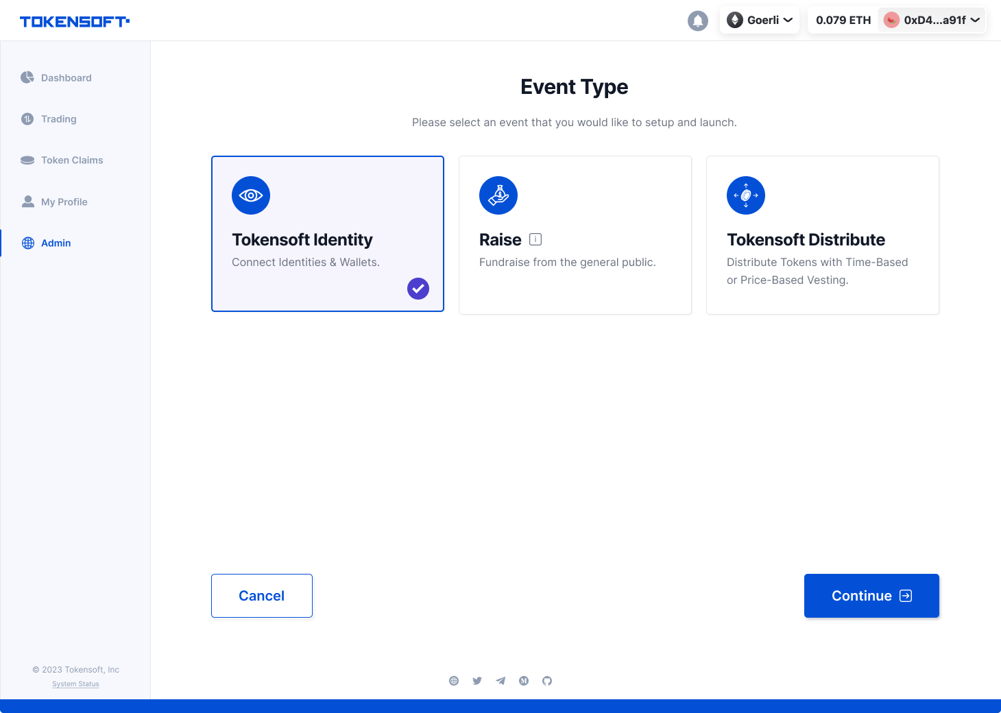Viewport: 1001px width, 713px height.
Task: Go to Dashboard in the sidebar
Action: coord(66,77)
